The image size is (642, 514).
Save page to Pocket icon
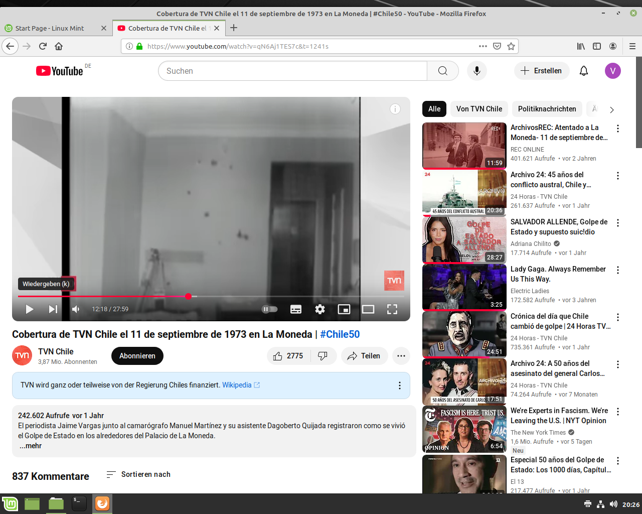coord(497,46)
